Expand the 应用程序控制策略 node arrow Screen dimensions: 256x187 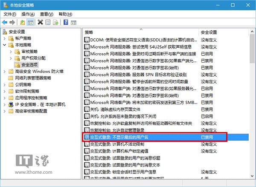5,98
